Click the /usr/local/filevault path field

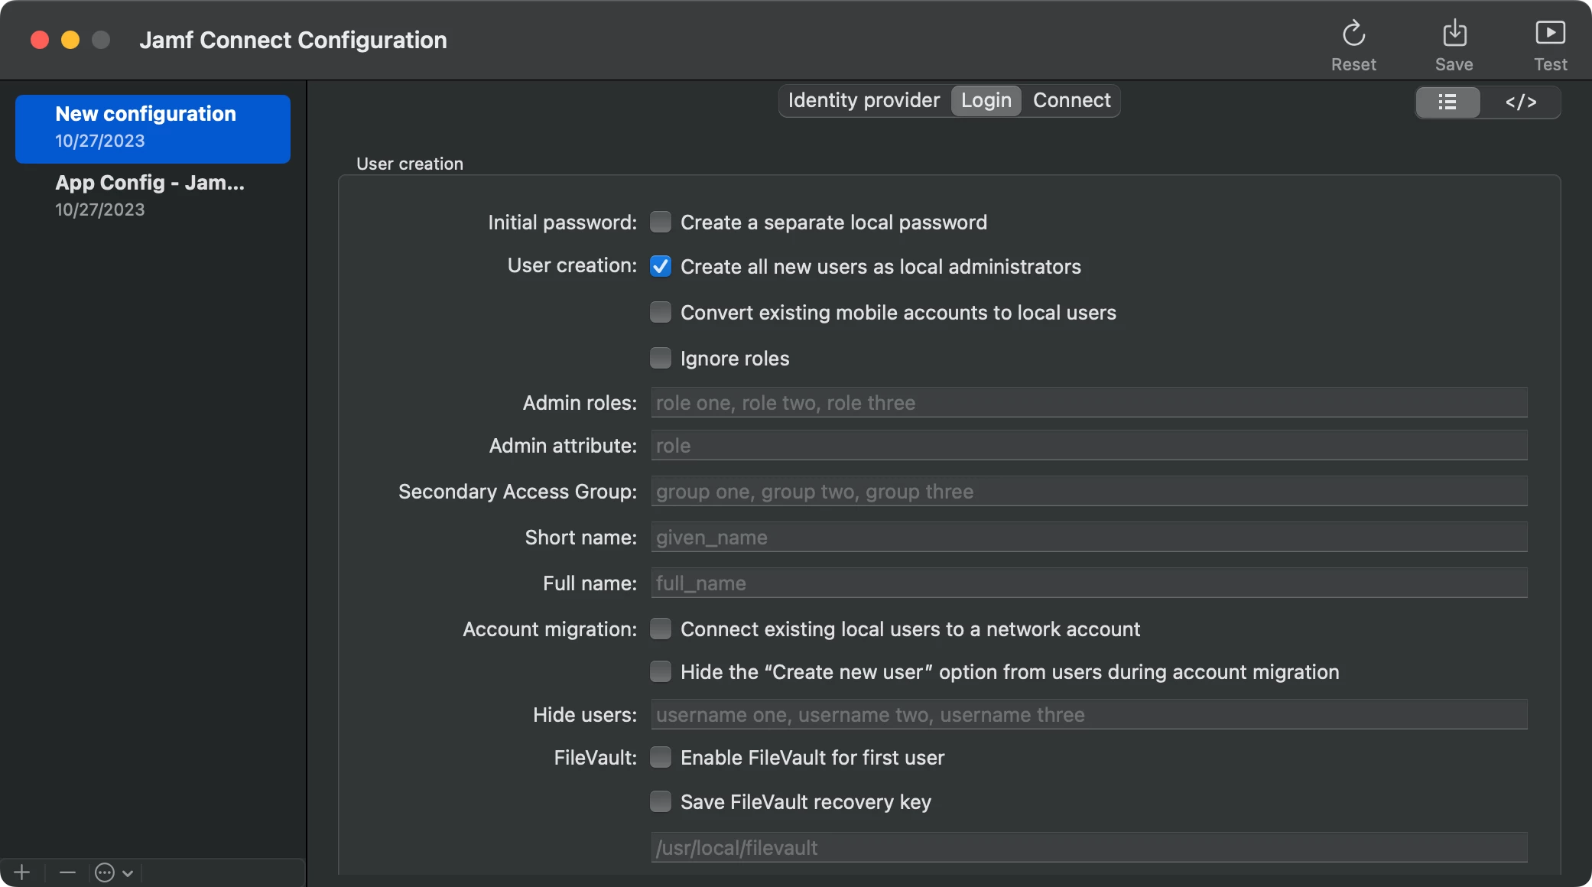pyautogui.click(x=1089, y=847)
